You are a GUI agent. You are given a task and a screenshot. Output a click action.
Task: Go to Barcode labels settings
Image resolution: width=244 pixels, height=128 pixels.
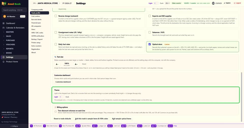39,20
